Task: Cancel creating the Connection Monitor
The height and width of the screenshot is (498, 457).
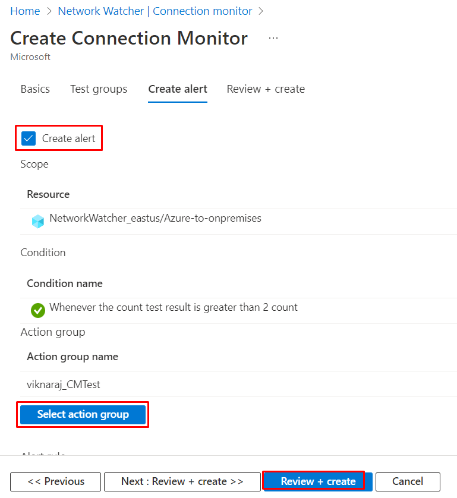Action: pyautogui.click(x=408, y=481)
